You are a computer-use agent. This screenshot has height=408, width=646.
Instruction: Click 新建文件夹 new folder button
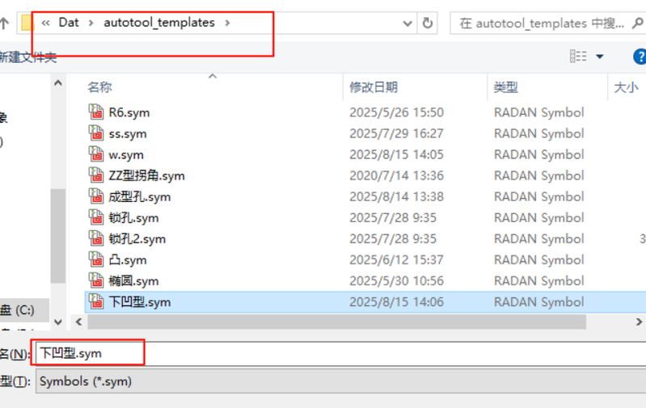[27, 57]
